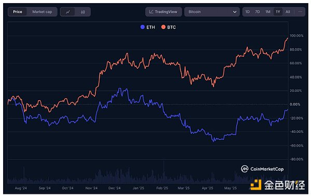The image size is (311, 196).
Task: Click the TradingView chart icon
Action: pos(151,12)
